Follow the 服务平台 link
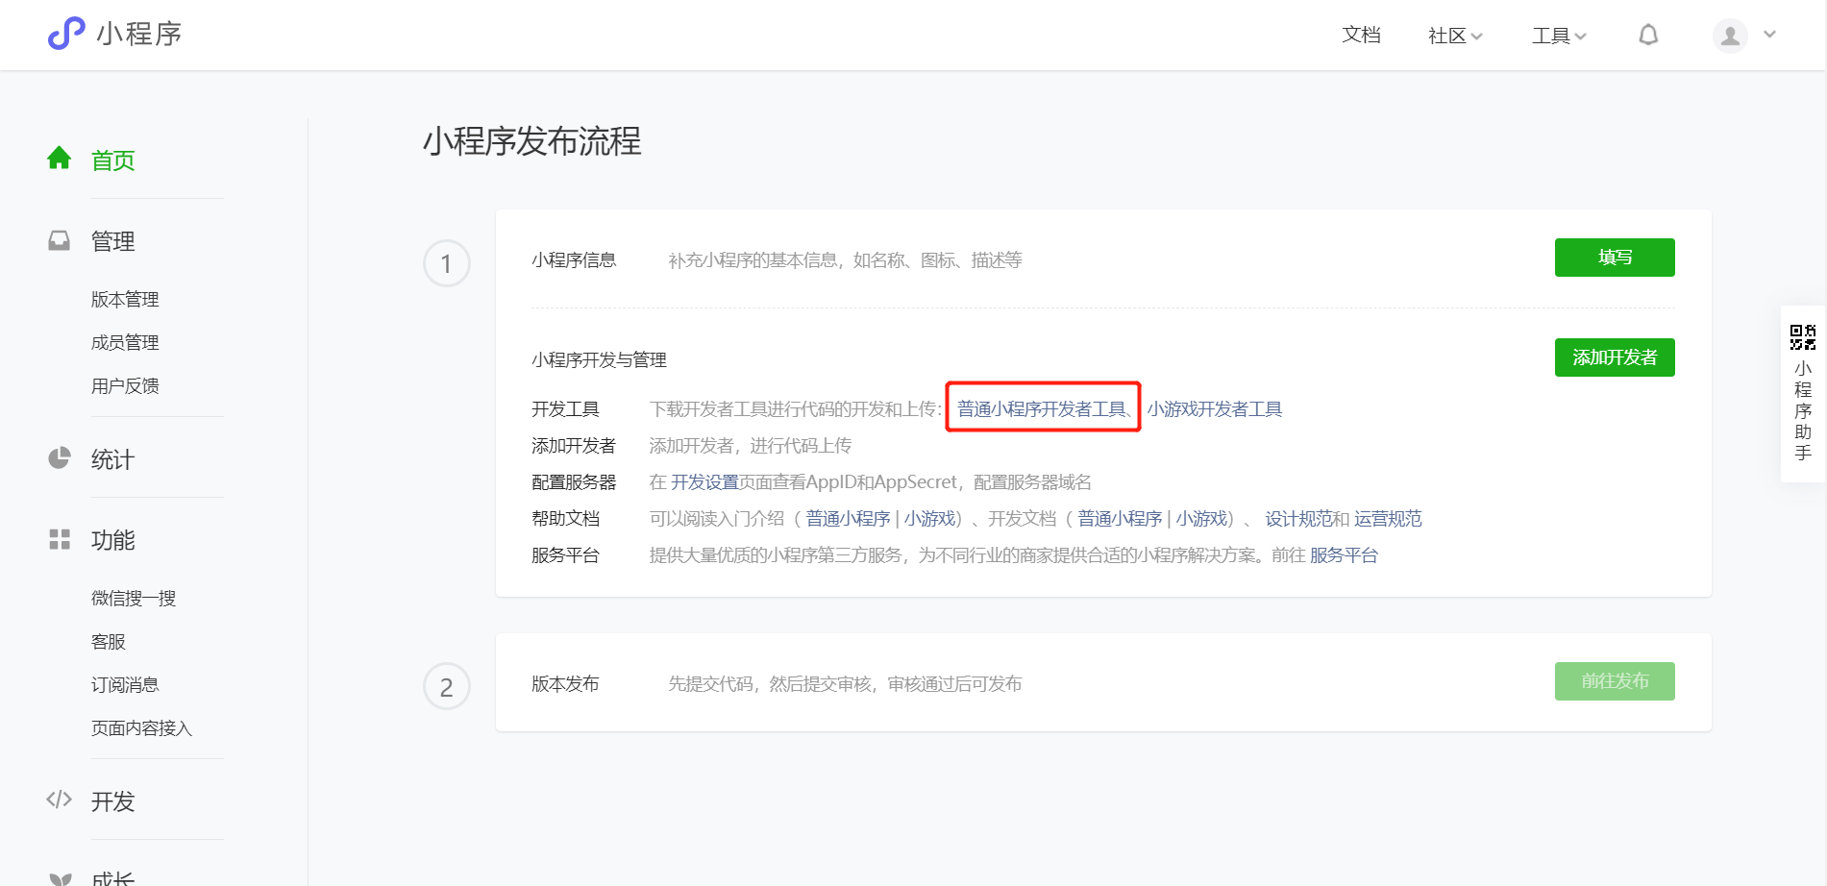Viewport: 1827px width, 886px height. coord(1344,554)
